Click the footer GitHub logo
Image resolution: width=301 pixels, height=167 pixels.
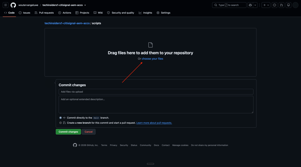[75, 145]
